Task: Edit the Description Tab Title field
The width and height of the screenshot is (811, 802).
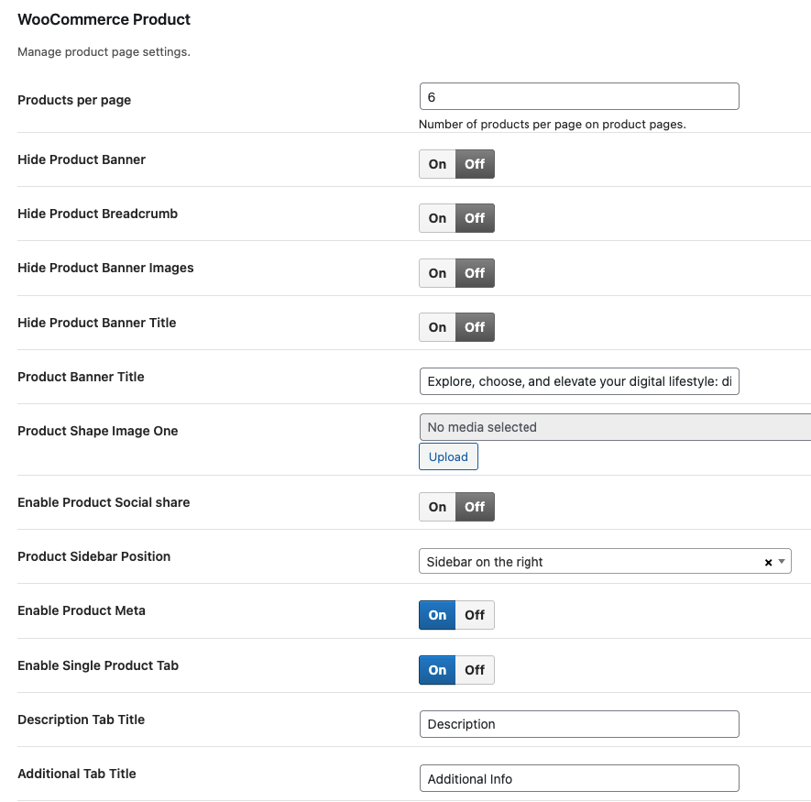Action: pos(578,724)
